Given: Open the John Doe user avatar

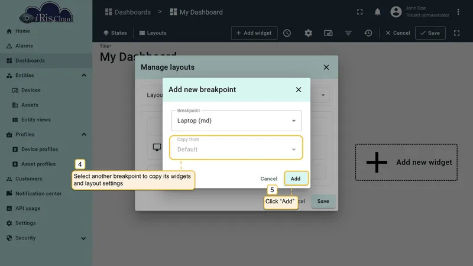Looking at the screenshot, I should tap(396, 12).
